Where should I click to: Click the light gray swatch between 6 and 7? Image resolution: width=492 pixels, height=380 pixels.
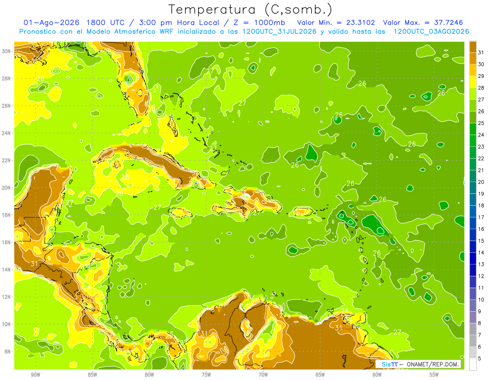[473, 341]
